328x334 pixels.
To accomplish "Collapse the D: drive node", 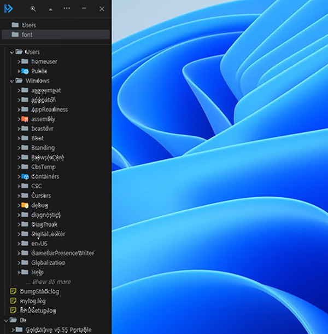I will click(6, 320).
